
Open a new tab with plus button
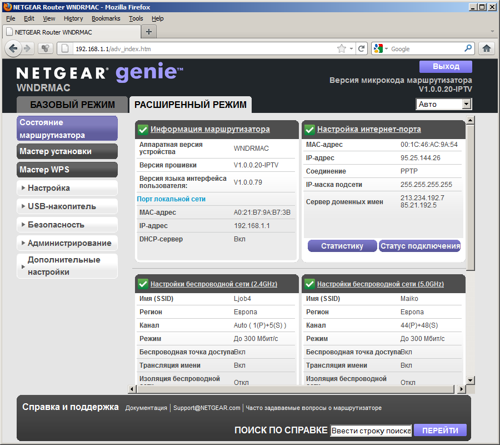point(148,32)
